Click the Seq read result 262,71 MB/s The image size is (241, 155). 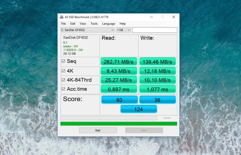[119, 62]
